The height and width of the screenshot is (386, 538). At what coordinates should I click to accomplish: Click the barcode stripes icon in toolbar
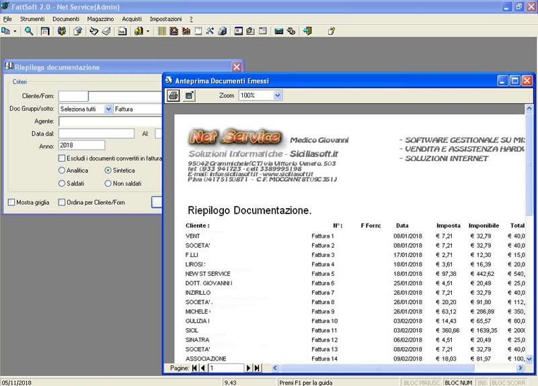coord(161,31)
